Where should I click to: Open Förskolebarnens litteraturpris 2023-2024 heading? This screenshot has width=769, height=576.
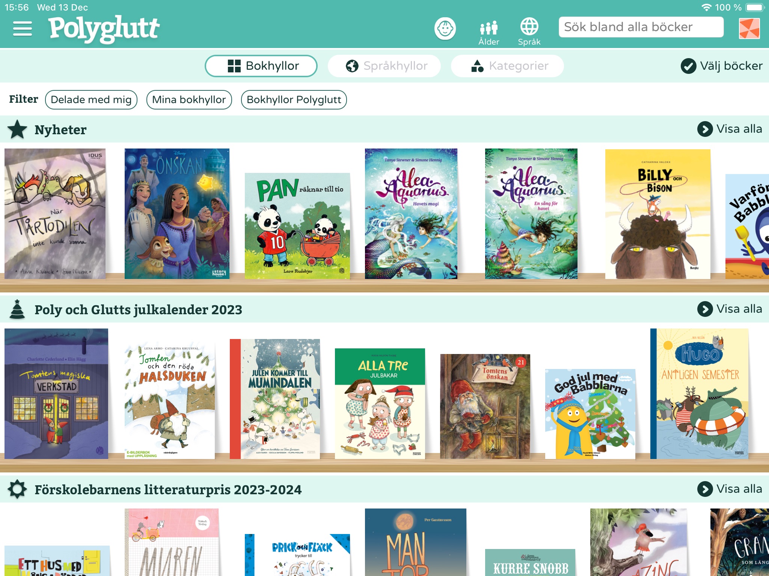(x=168, y=490)
